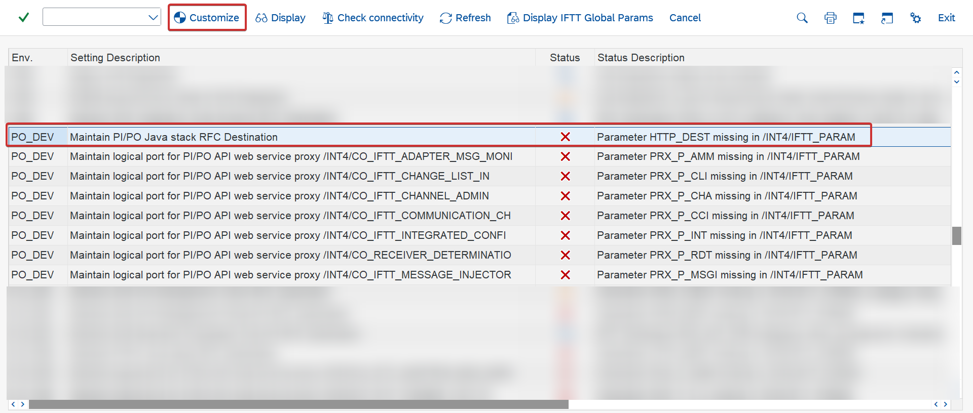Open Display IFTT Global Params

tap(580, 18)
